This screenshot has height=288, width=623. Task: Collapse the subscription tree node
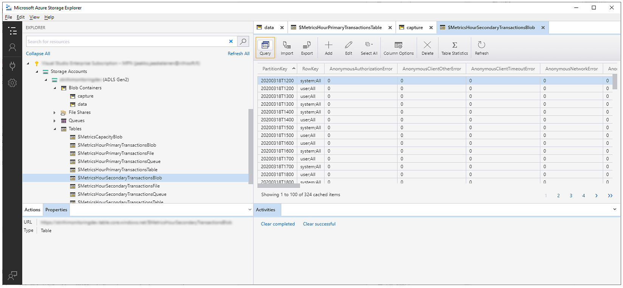pyautogui.click(x=28, y=63)
